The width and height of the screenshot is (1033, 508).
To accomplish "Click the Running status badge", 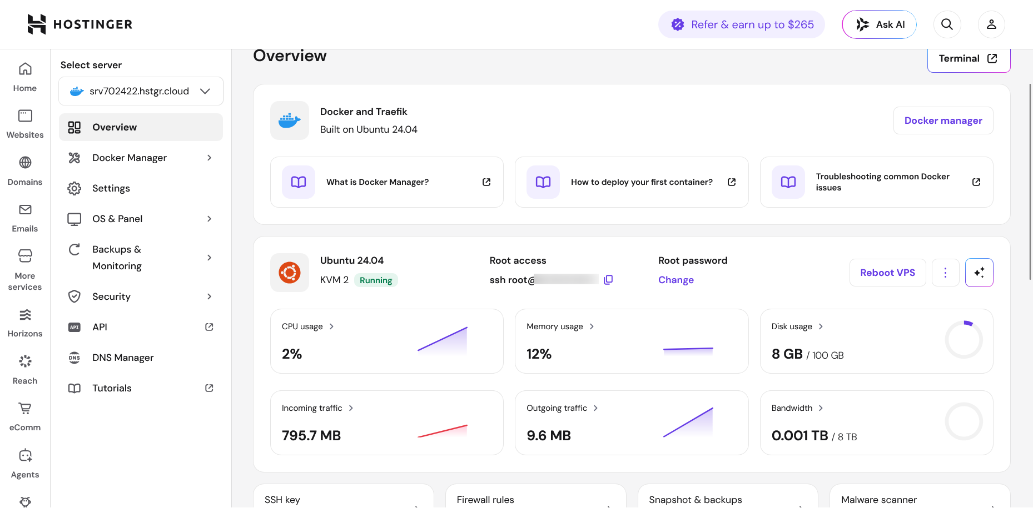I will [x=376, y=280].
